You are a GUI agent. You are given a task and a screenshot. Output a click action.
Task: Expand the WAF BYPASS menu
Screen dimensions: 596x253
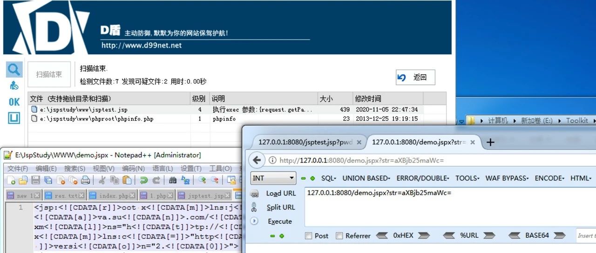507,178
